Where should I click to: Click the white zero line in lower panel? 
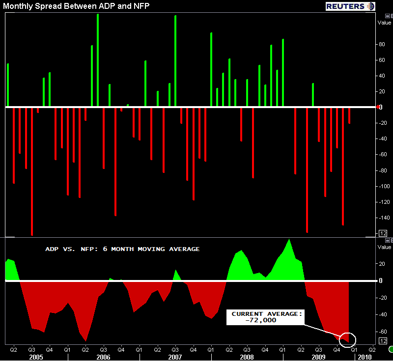click(147, 280)
